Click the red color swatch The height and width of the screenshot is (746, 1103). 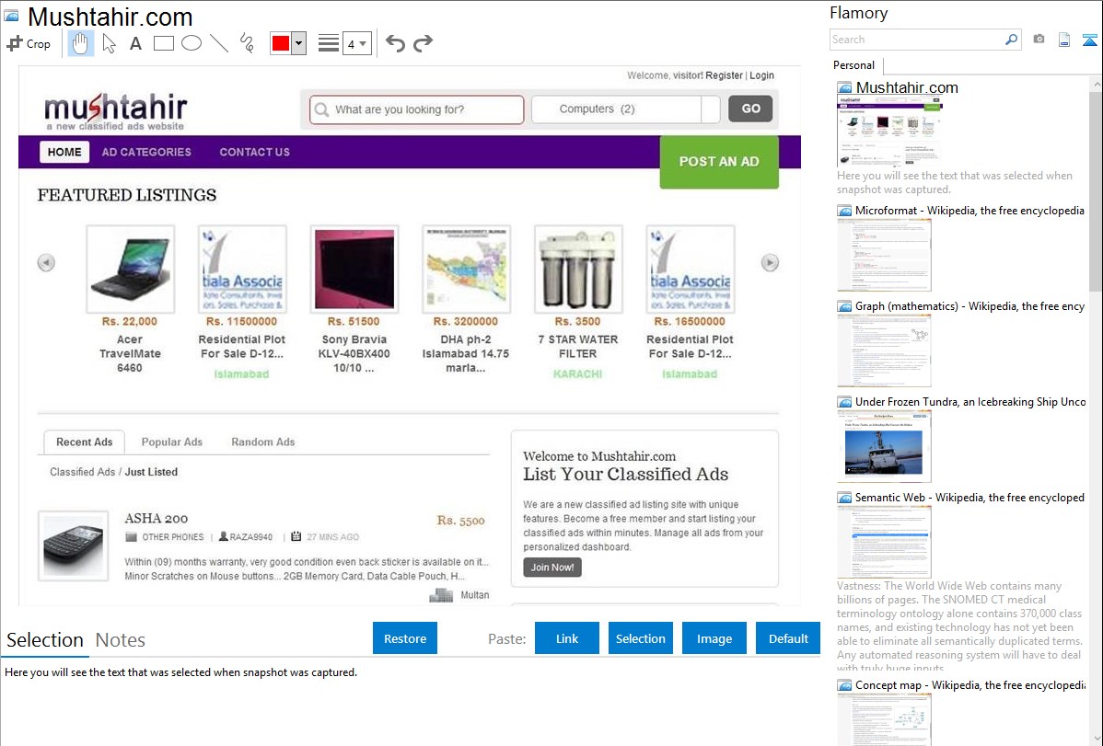tap(281, 43)
